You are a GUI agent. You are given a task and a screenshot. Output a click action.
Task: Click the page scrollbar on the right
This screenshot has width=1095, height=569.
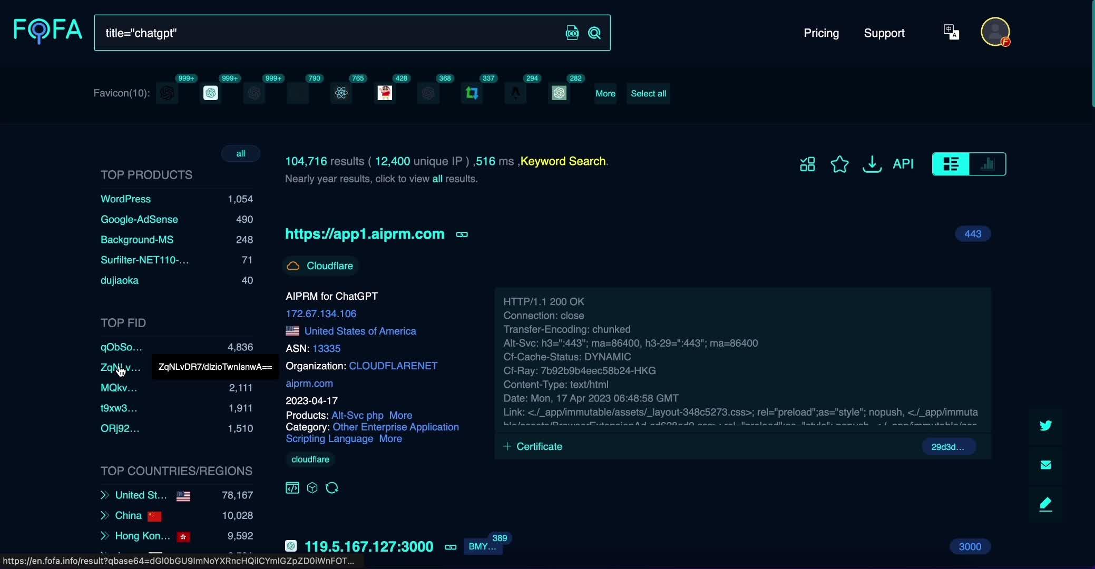pos(1093,53)
